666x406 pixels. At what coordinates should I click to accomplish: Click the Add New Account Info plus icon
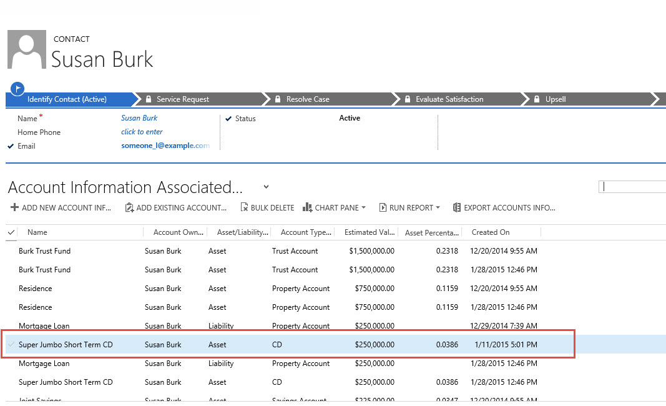(x=14, y=208)
